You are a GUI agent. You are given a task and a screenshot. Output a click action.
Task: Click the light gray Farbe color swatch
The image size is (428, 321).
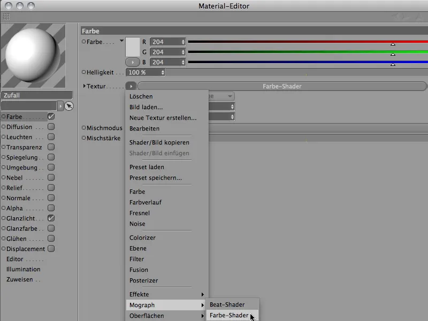tap(133, 47)
